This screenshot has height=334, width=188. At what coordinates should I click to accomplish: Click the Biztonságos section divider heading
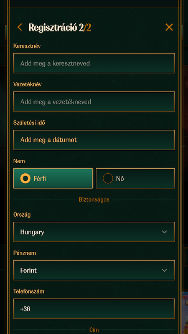(94, 200)
